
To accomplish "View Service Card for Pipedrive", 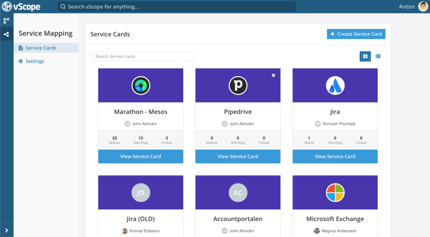I will (238, 156).
